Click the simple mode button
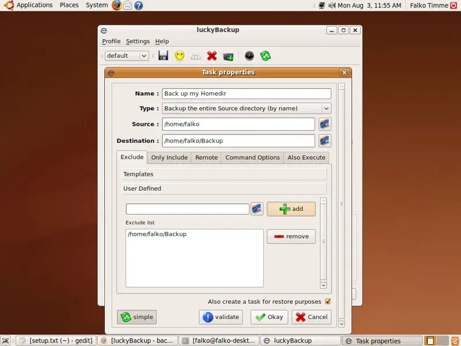461x346 pixels. (x=137, y=317)
